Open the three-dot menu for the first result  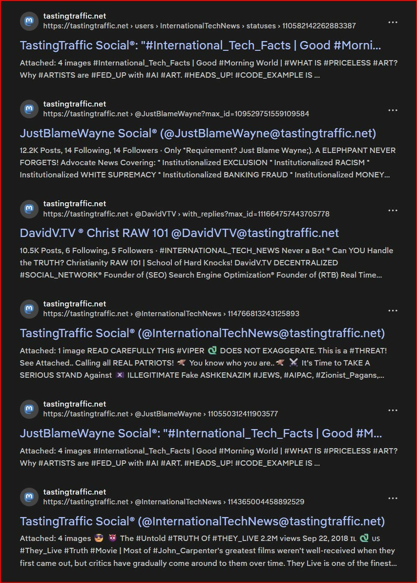point(393,22)
